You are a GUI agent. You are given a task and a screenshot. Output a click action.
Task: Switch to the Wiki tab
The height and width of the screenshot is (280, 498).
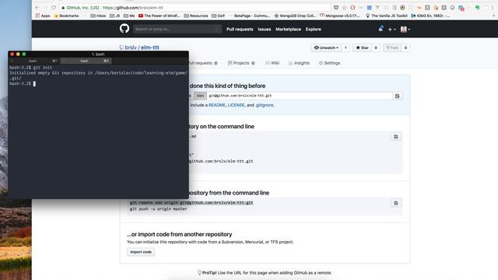pyautogui.click(x=272, y=63)
